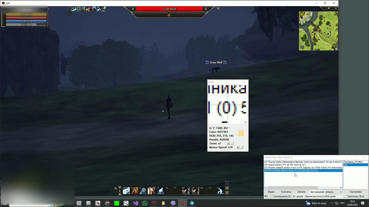Click the 'Профиль (Profile)' list header
Screen dimensions: 369x207
[356, 162]
